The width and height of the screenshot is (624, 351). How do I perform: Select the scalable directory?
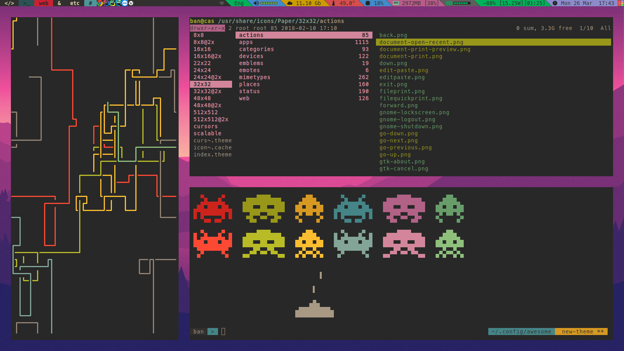tap(207, 133)
